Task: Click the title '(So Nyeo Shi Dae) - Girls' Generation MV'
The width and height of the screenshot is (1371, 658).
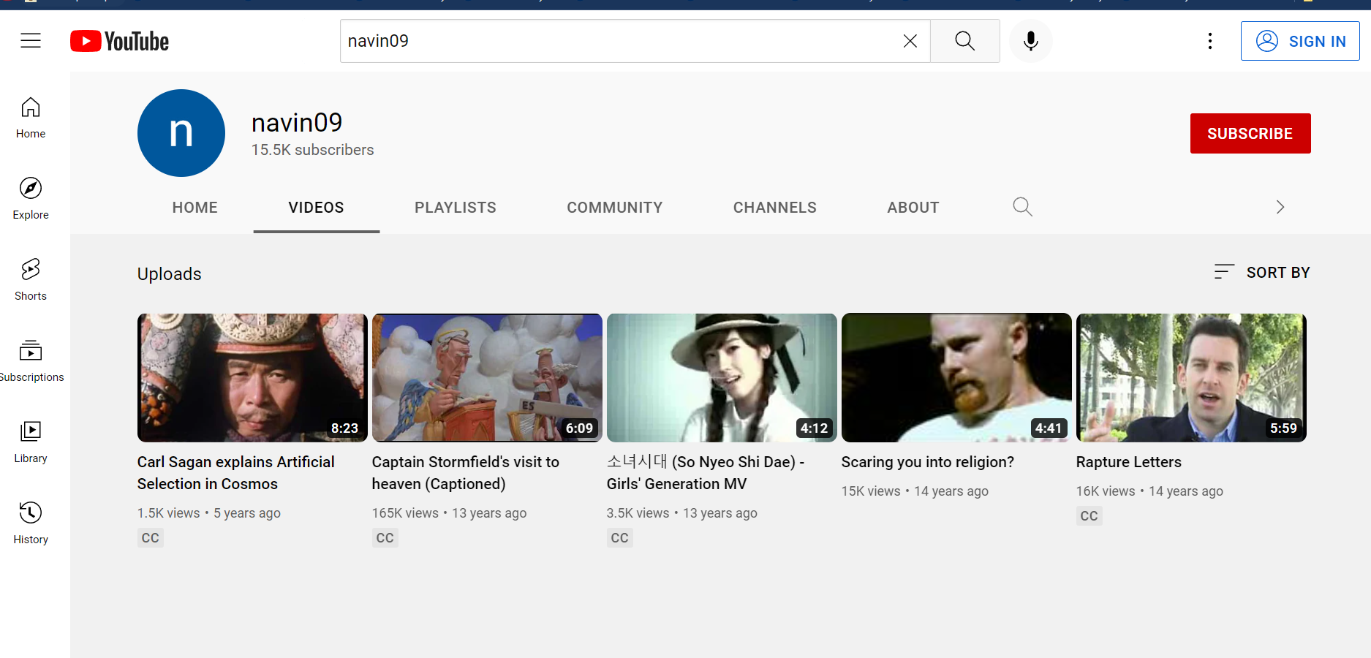Action: [706, 473]
